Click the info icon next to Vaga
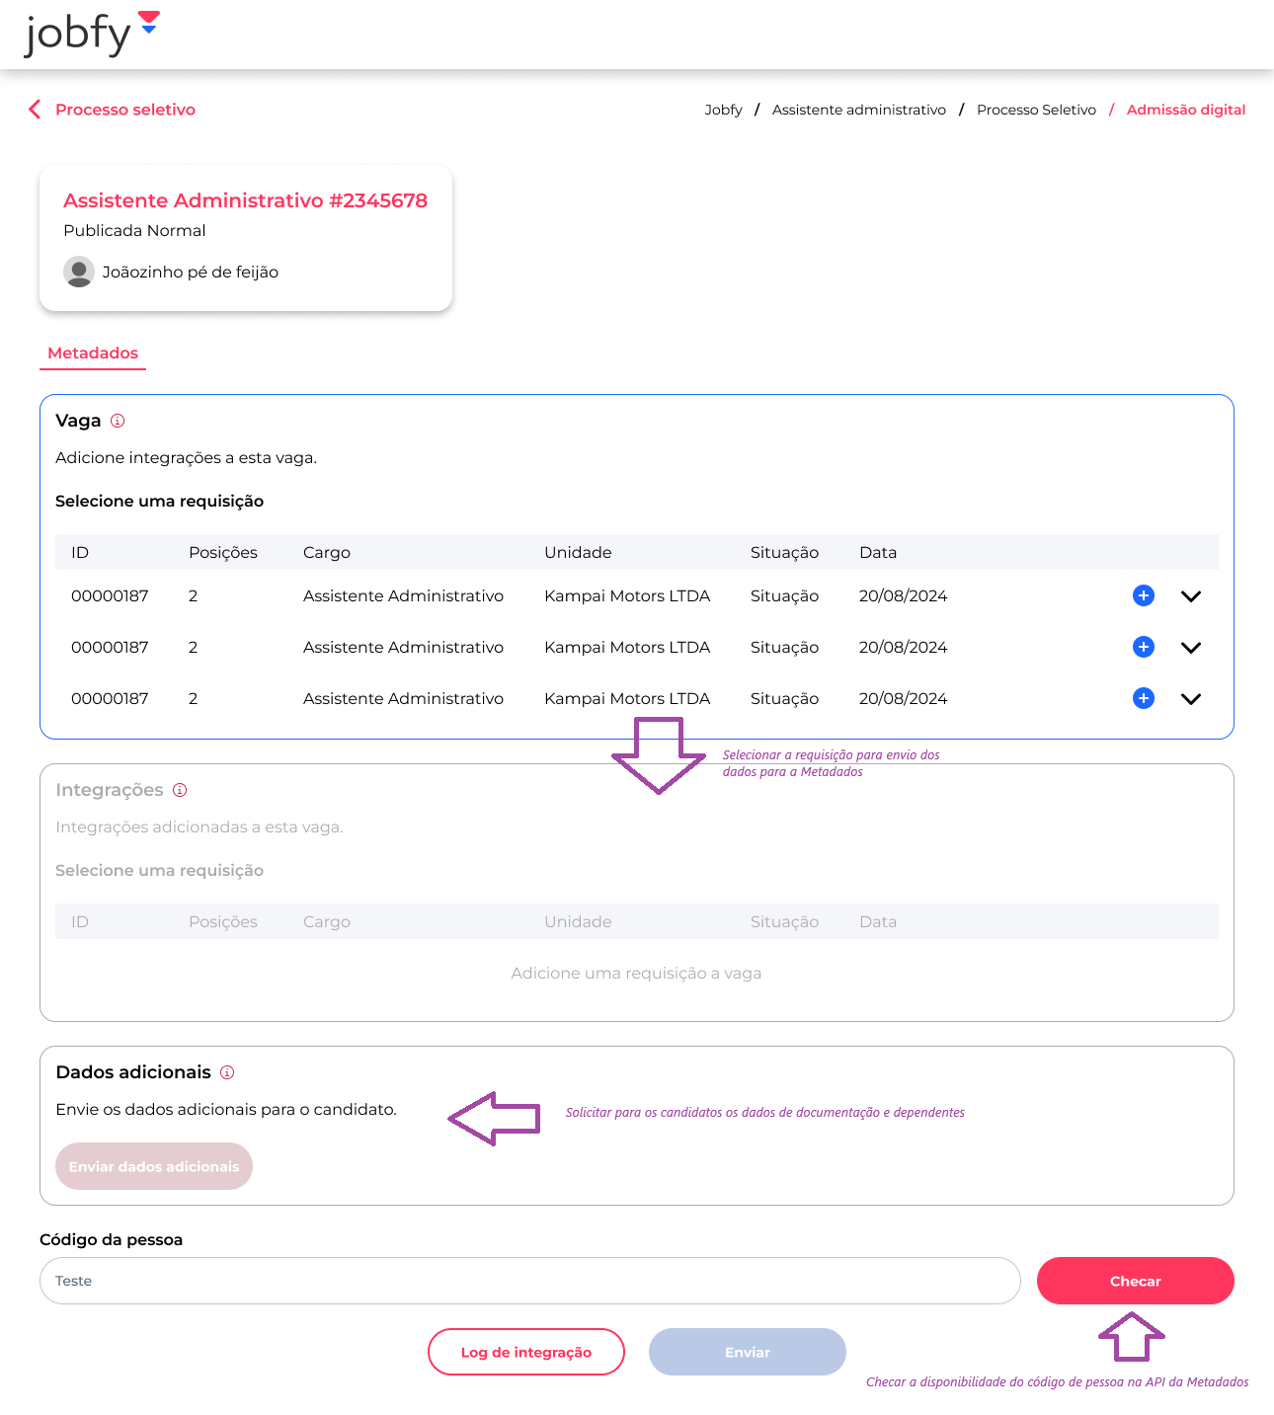This screenshot has height=1415, width=1274. coord(118,421)
